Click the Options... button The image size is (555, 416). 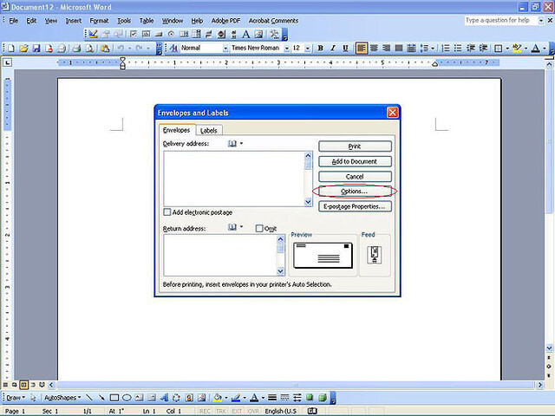point(355,192)
